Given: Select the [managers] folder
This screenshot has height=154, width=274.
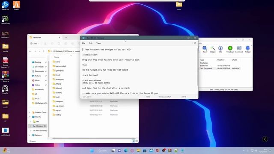Looking at the screenshot, I should [x=60, y=80].
